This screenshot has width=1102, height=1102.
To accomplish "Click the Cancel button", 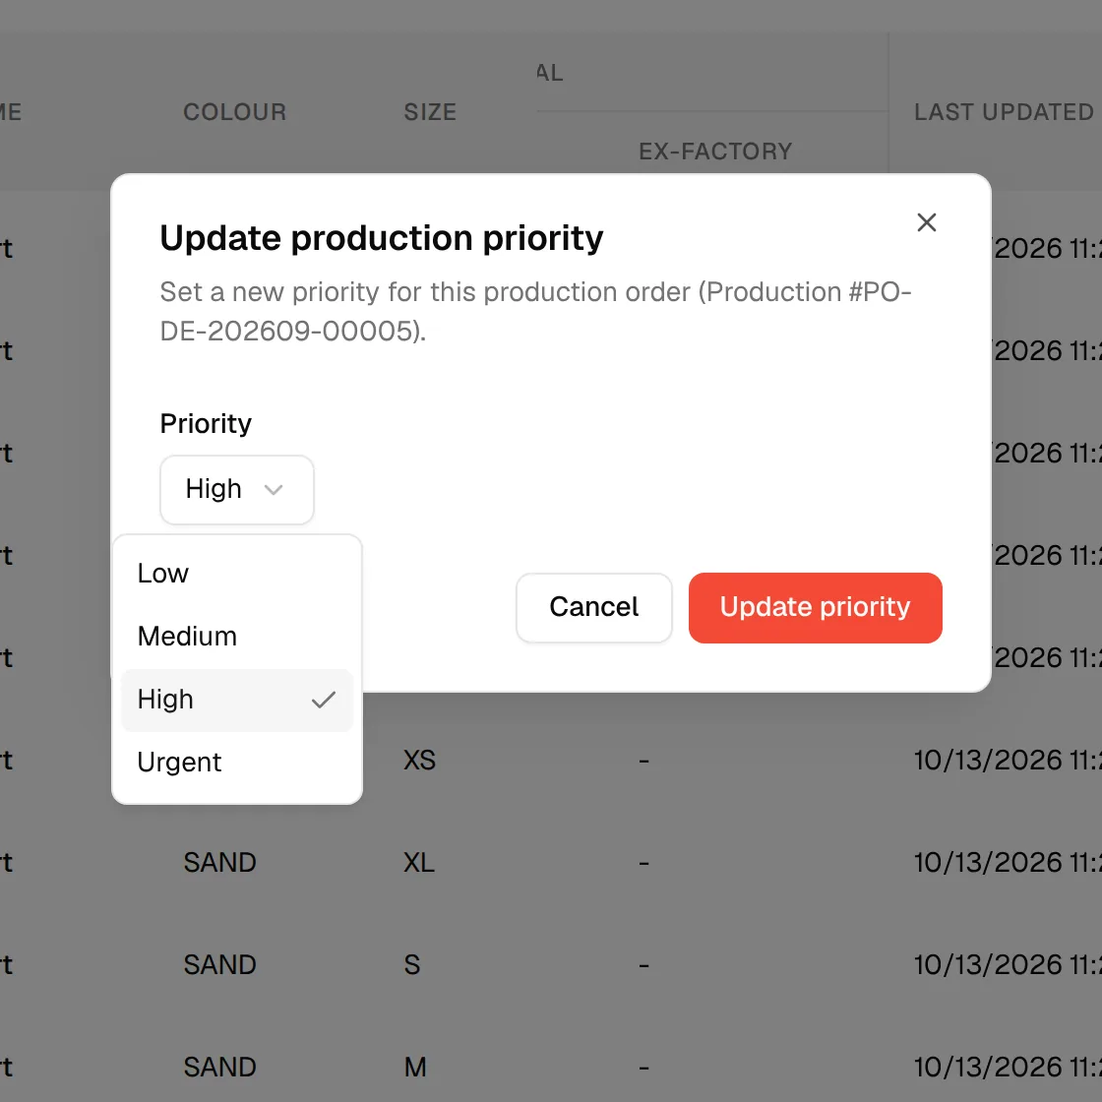I will 594,607.
